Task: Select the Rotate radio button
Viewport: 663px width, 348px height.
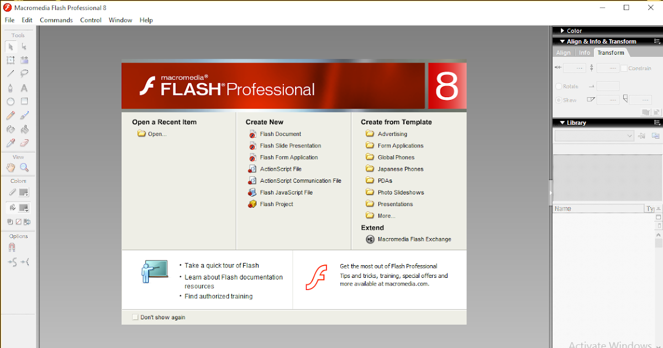Action: (559, 86)
